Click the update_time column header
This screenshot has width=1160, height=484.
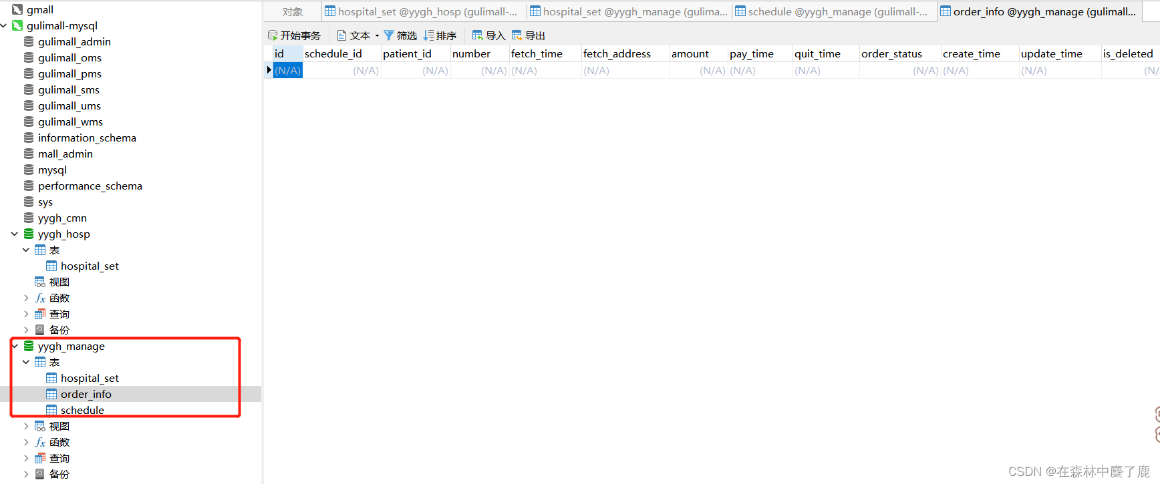(1060, 53)
